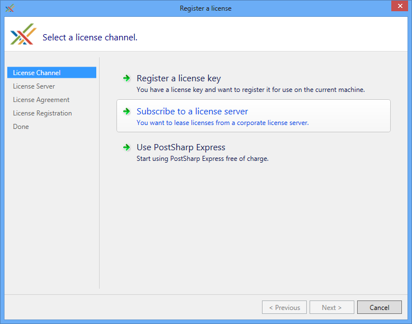Select the Done step in sidebar
The width and height of the screenshot is (412, 324).
coord(21,127)
